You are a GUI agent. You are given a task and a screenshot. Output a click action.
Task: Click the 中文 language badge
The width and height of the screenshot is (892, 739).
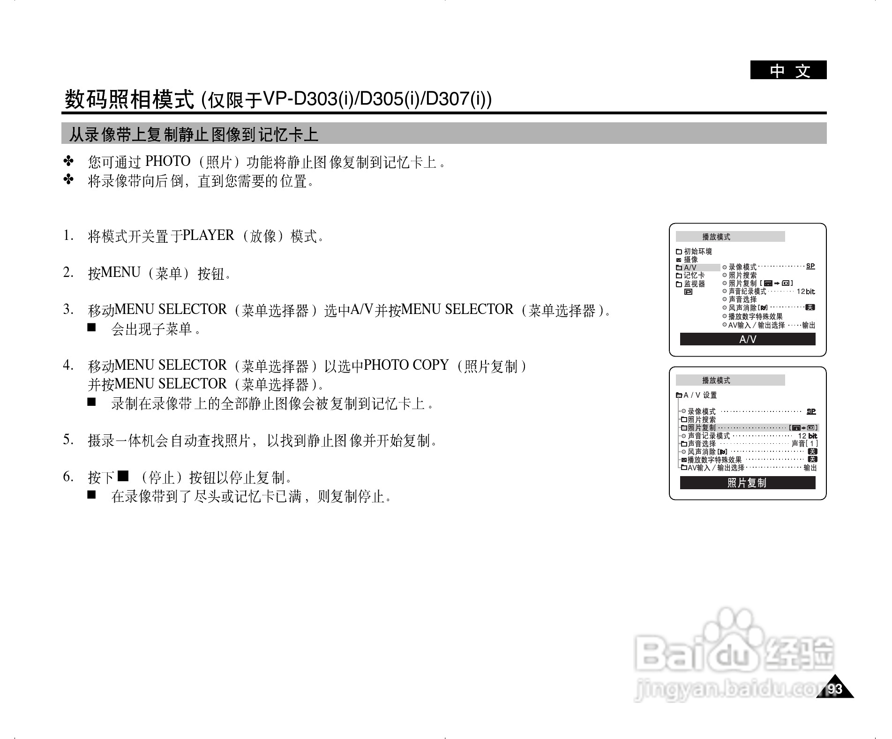[788, 70]
